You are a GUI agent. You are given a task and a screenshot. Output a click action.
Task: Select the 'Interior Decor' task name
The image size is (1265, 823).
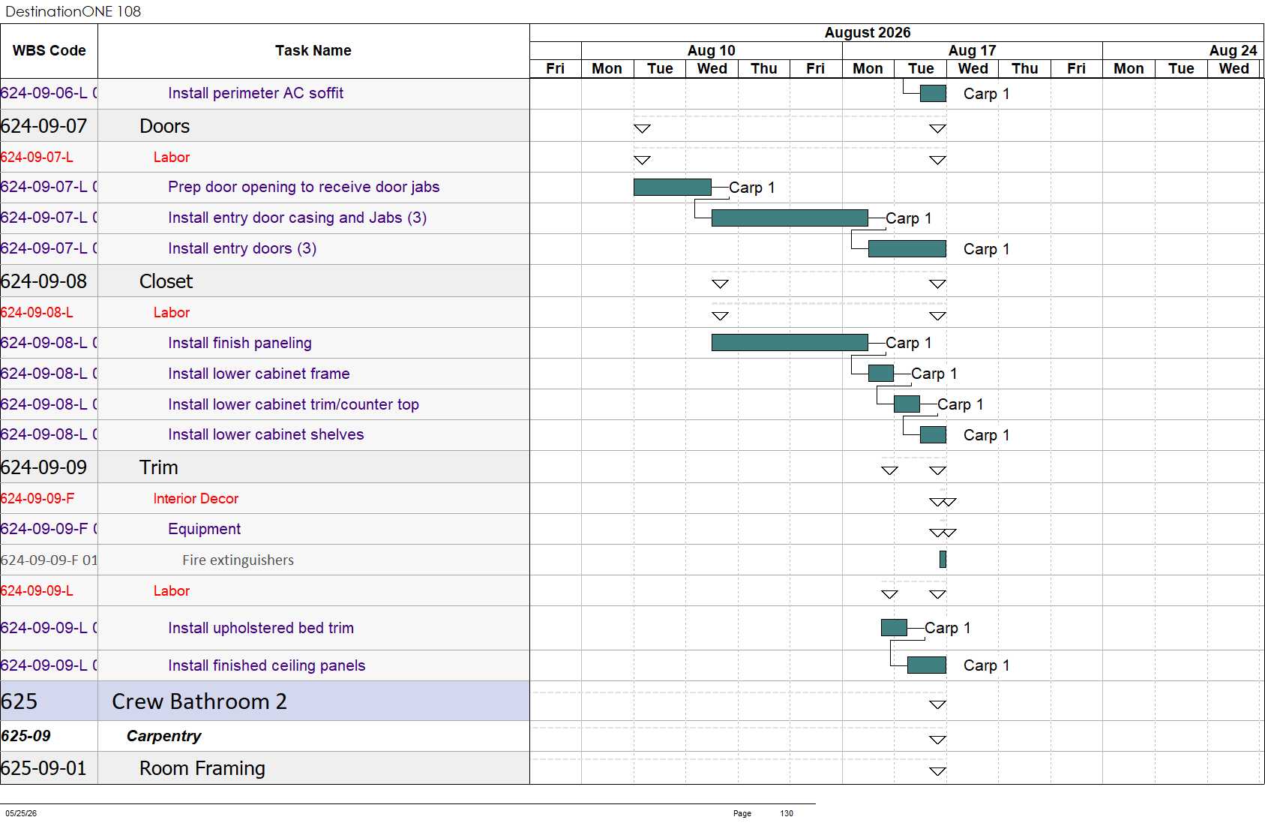click(x=196, y=499)
